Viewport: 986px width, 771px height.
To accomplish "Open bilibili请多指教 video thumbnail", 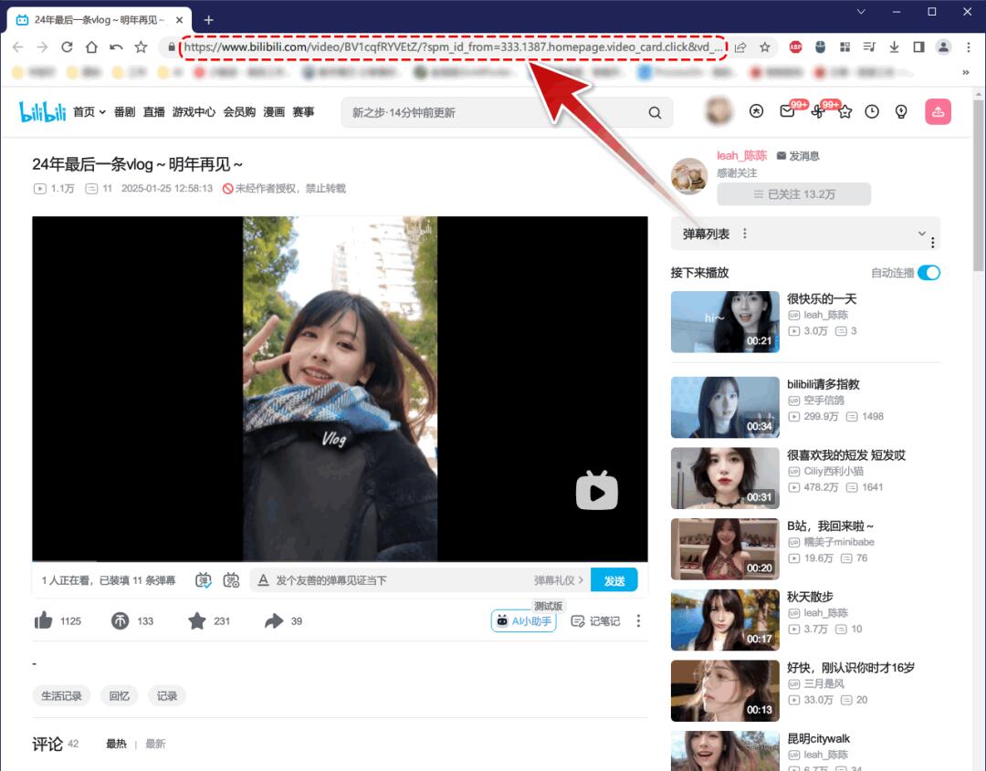I will click(x=724, y=407).
